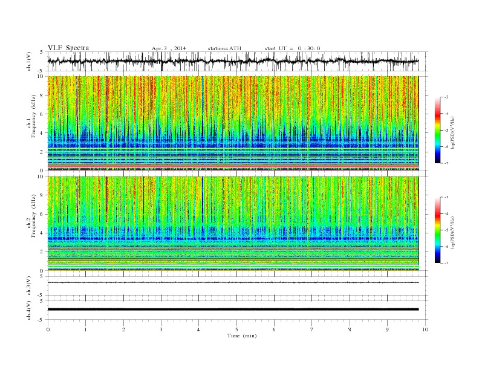Viewport: 479px width, 370px height.
Task: Click the time axis tick label "1"
Action: [85, 329]
